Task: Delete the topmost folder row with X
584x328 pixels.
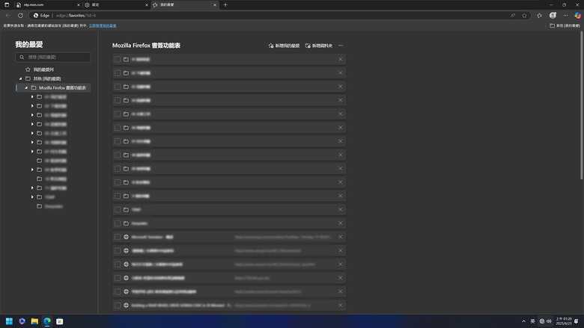Action: pyautogui.click(x=341, y=60)
